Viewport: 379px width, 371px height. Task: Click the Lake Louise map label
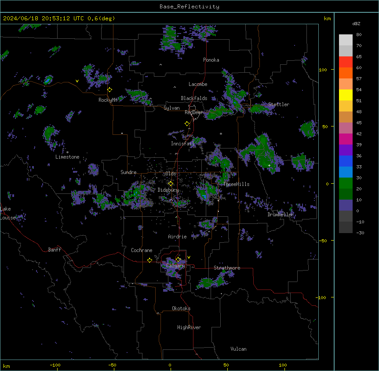8,213
